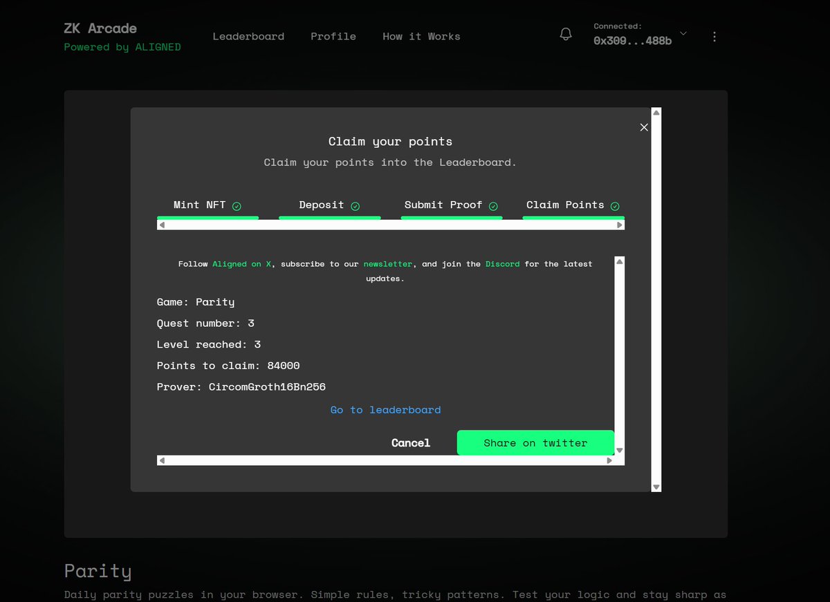Follow the Go to leaderboard link
This screenshot has width=830, height=602.
tap(385, 410)
